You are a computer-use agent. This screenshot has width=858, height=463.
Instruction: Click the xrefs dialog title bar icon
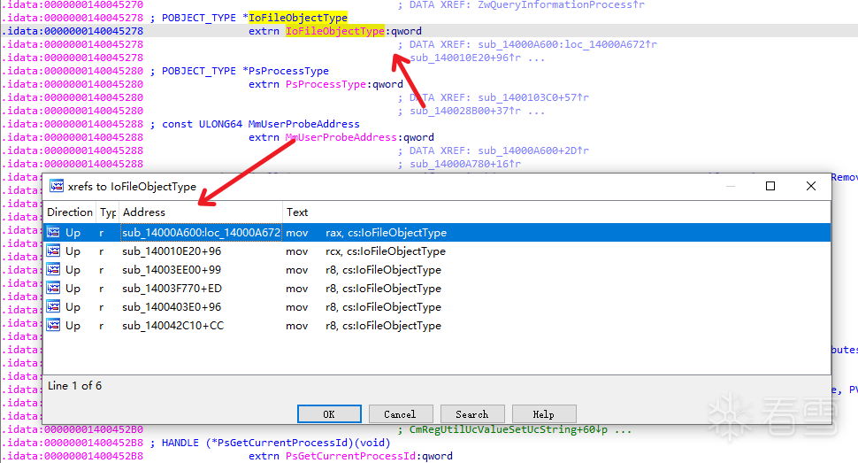[x=57, y=186]
